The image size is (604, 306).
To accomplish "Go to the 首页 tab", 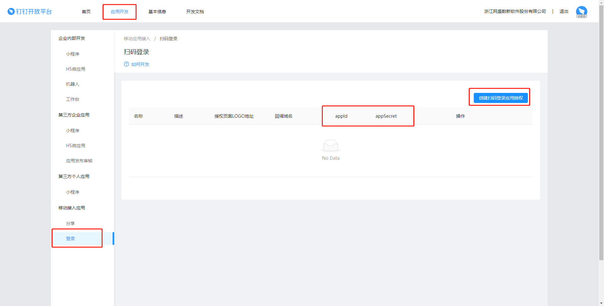I will (86, 12).
